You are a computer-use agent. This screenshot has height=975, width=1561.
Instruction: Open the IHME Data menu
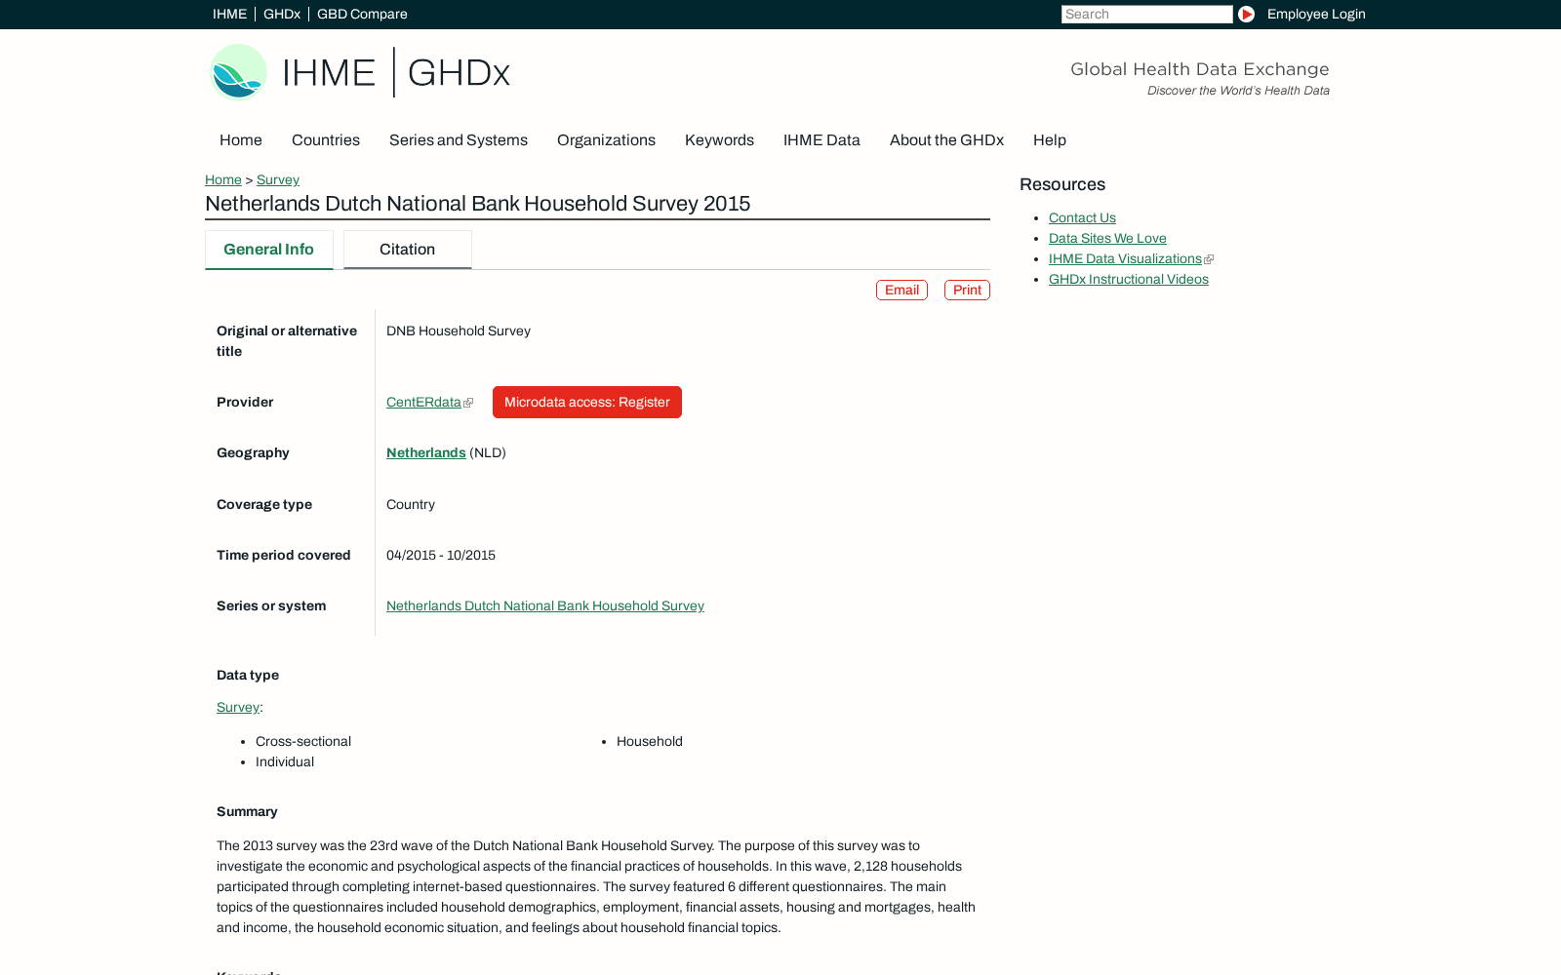[821, 140]
